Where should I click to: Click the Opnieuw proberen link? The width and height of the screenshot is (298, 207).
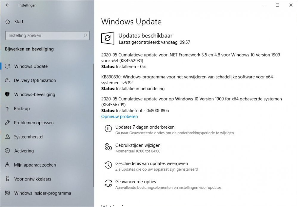(x=119, y=116)
